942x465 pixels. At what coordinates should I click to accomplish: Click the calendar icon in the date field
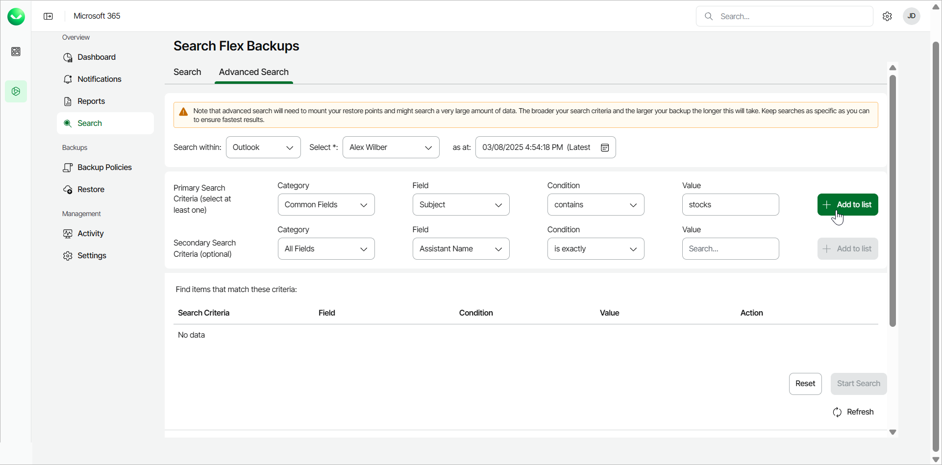(605, 147)
